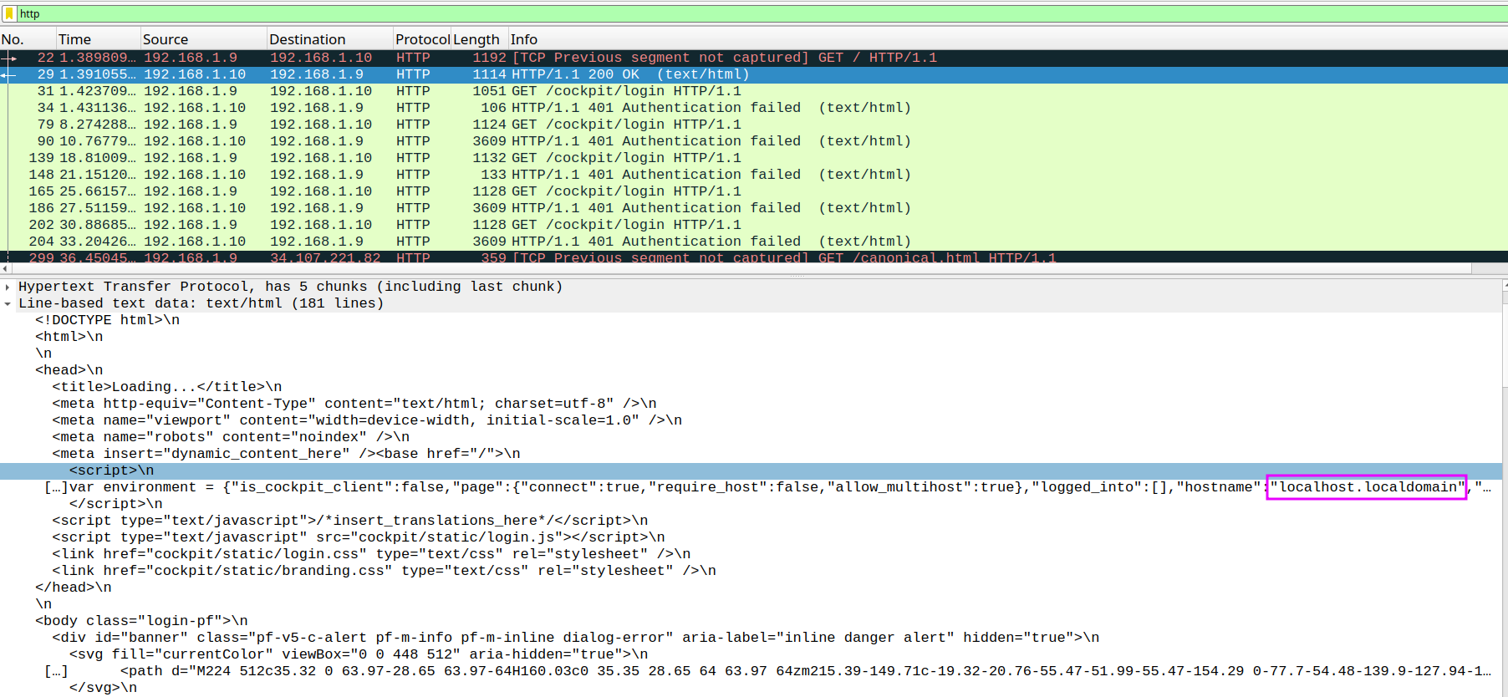Select the branding.css link line
The width and height of the screenshot is (1508, 697).
(x=384, y=571)
